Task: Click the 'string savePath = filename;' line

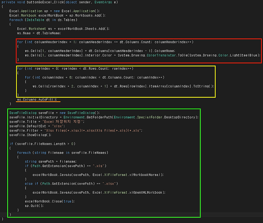Action: tap(50, 161)
